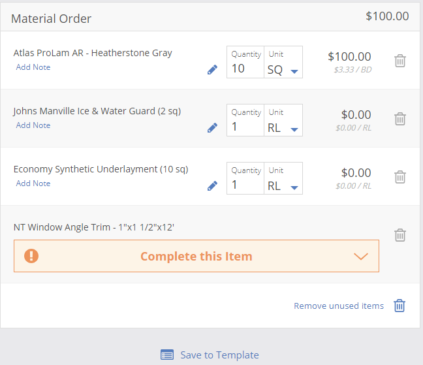Click Remove unused items link
This screenshot has width=423, height=365.
(x=339, y=306)
